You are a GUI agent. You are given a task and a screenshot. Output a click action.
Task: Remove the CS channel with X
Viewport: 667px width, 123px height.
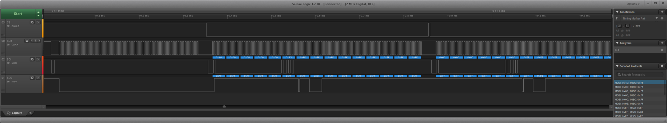coord(38,22)
